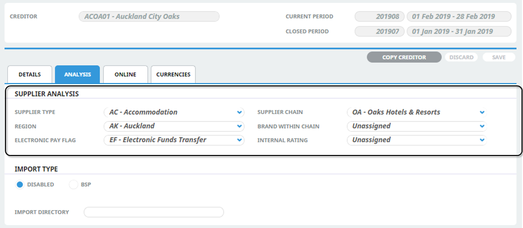Screen dimensions: 523x228
Task: Open the Currencies tab
Action: [173, 75]
